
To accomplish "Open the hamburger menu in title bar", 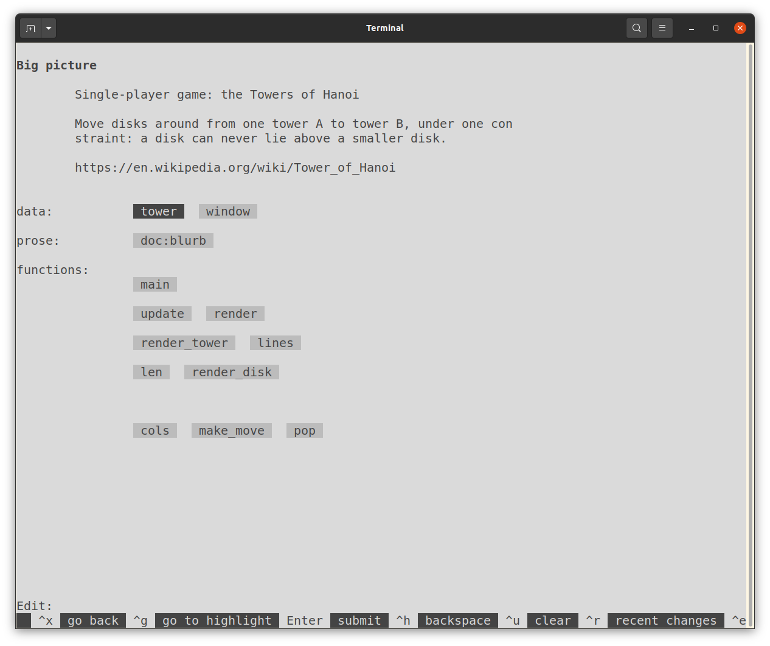I will (662, 28).
